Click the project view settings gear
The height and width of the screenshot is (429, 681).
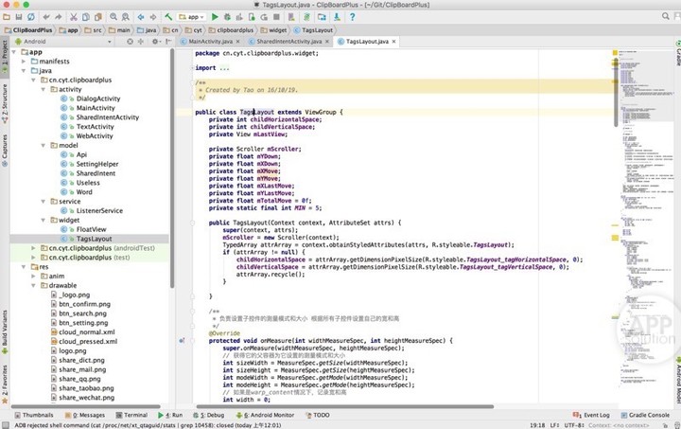155,42
